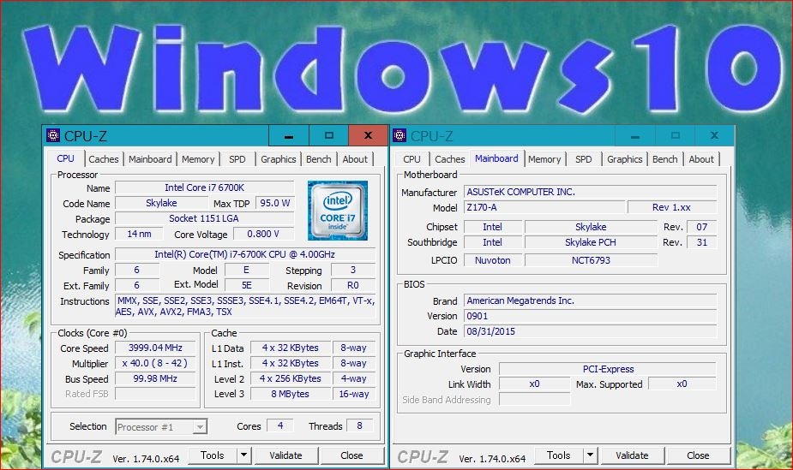Open Graphics tab in left CPU-Z window
Screen dimensions: 793x470
point(278,159)
